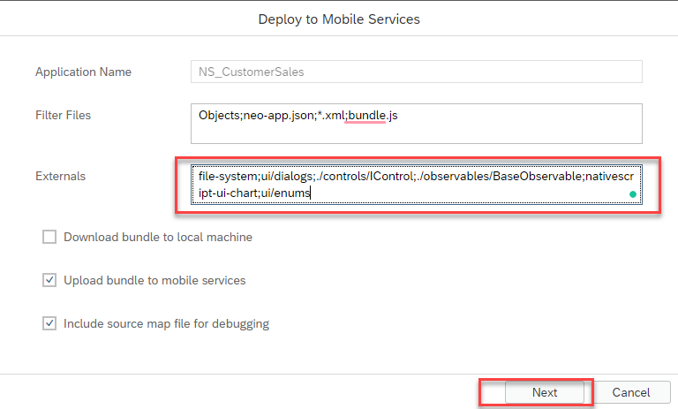Click ui/enums text at end of Externals
This screenshot has width=678, height=409.
point(285,193)
